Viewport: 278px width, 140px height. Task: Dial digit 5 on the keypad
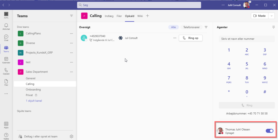(x=247, y=66)
